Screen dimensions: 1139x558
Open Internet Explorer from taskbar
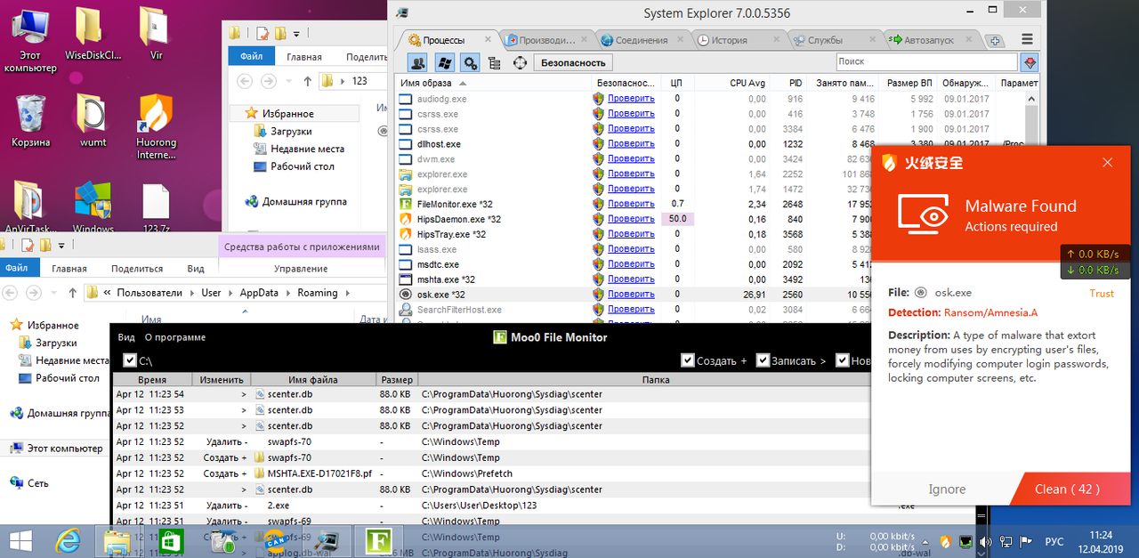pyautogui.click(x=68, y=540)
